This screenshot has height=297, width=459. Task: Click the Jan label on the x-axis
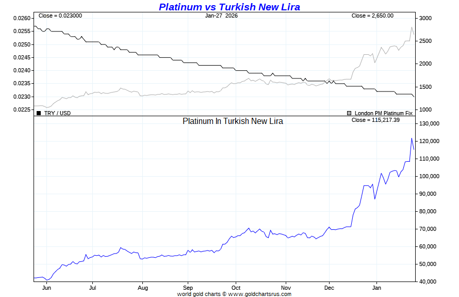[x=377, y=288]
